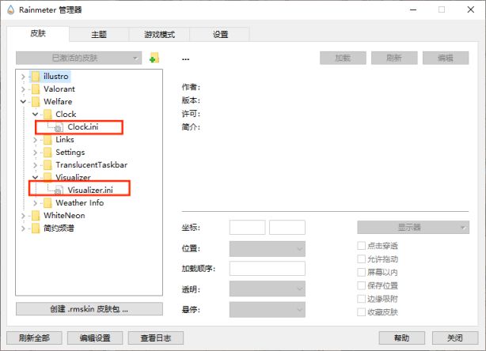The height and width of the screenshot is (351, 486).
Task: Click the 刷新 button
Action: tap(394, 58)
